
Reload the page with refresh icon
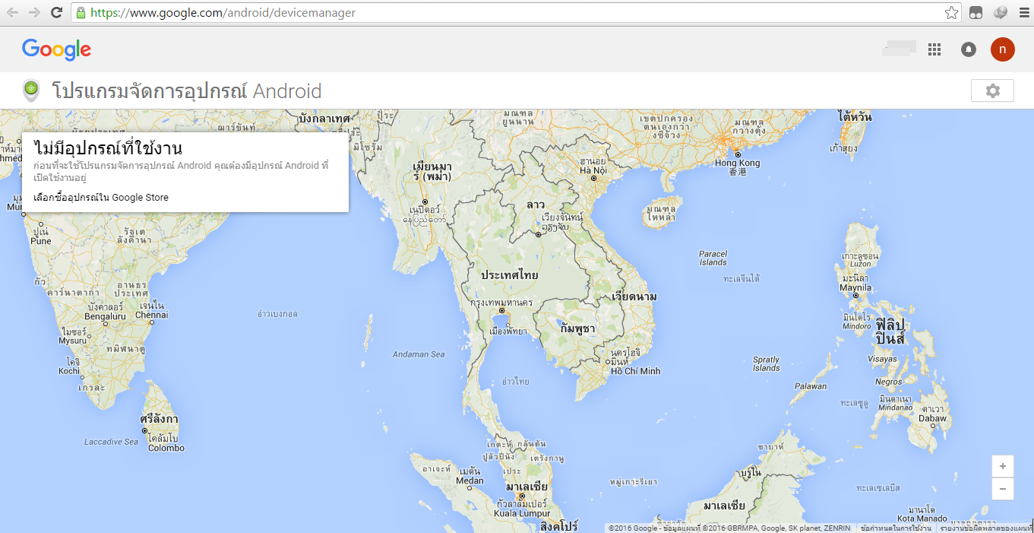point(56,13)
